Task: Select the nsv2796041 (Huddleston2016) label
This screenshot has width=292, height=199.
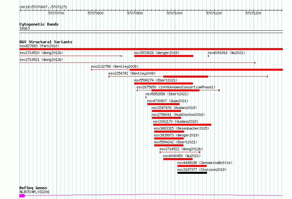Action: point(178,115)
